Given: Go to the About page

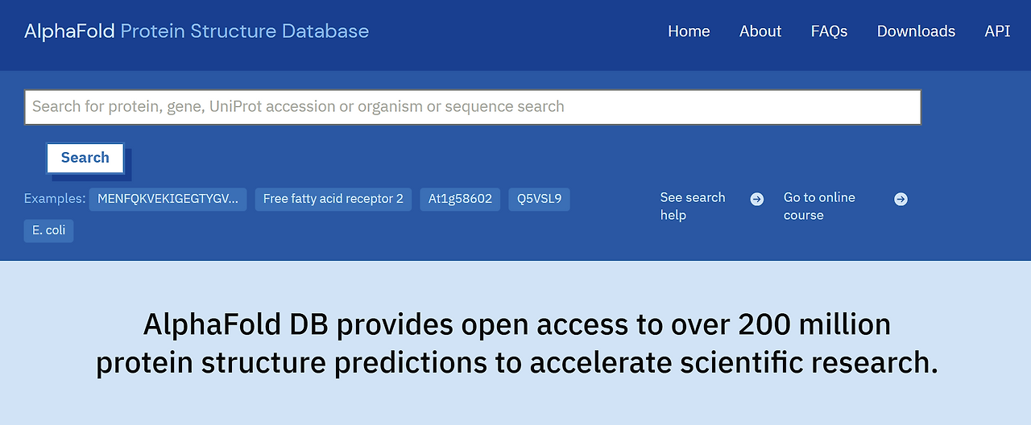Looking at the screenshot, I should (760, 31).
